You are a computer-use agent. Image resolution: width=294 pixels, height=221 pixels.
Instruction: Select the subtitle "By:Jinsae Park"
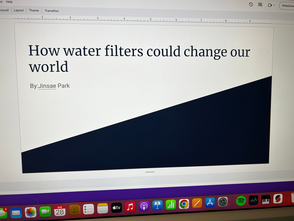(50, 86)
